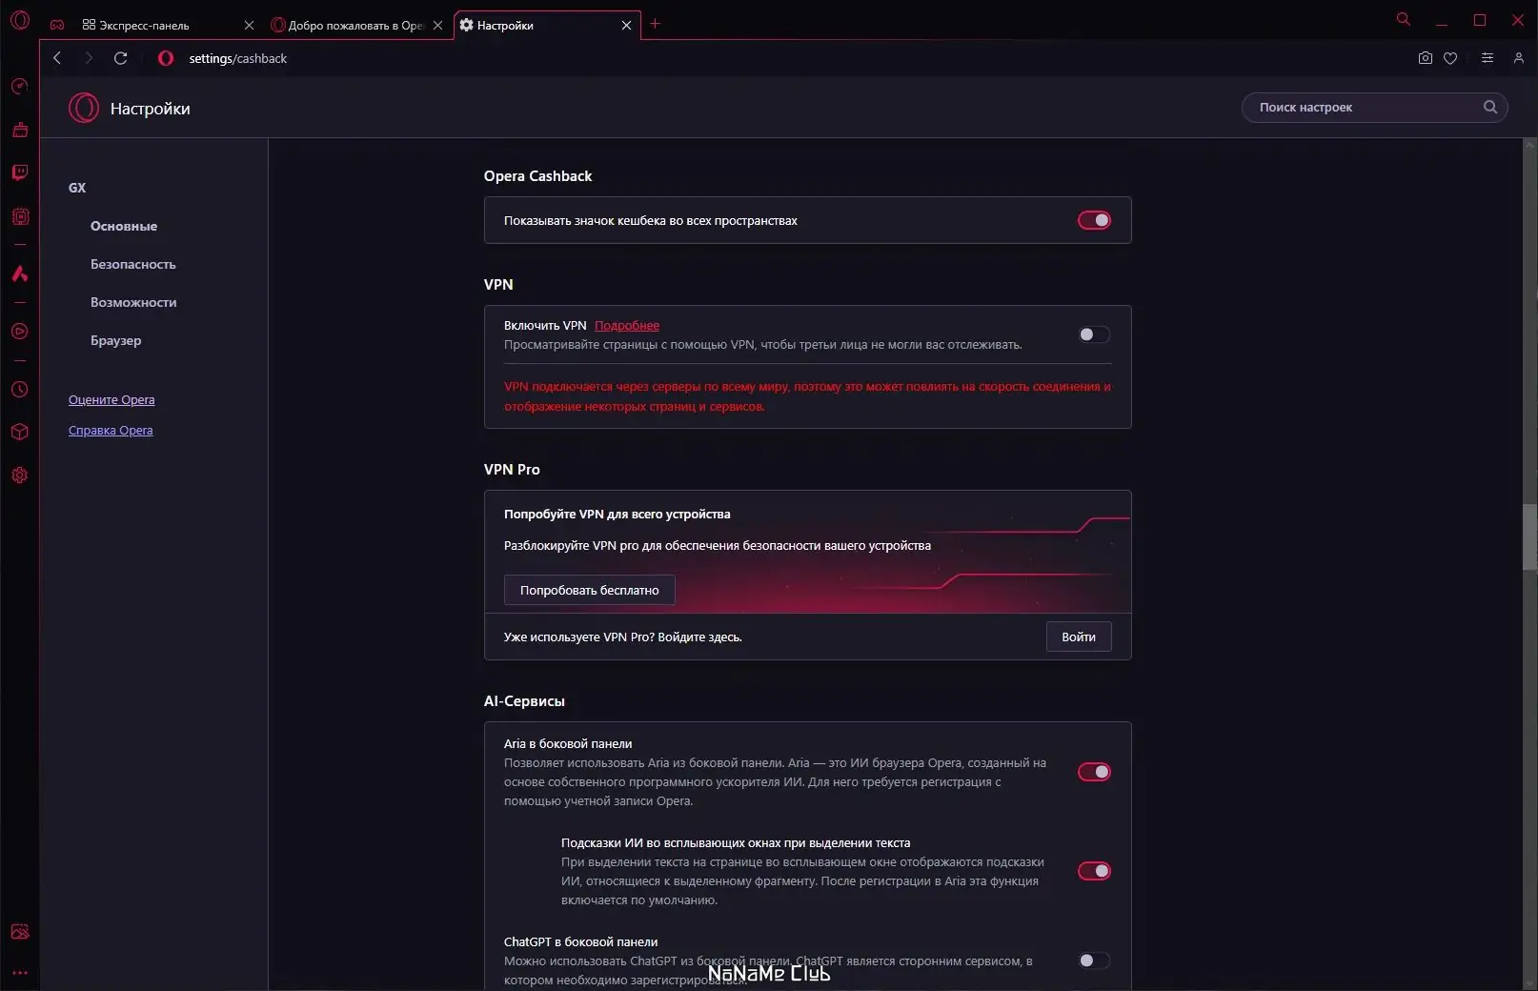Open the player icon in sidebar
Screen dimensions: 1538x991
(20, 332)
